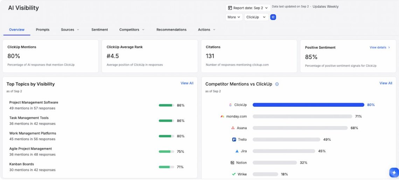Click the #4.5 average rank value
This screenshot has height=180, width=399.
[x=113, y=56]
